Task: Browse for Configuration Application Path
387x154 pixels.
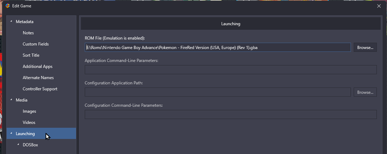Action: coord(365,92)
